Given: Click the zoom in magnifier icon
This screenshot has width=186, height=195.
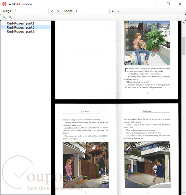Looking at the screenshot, I should [5, 17].
